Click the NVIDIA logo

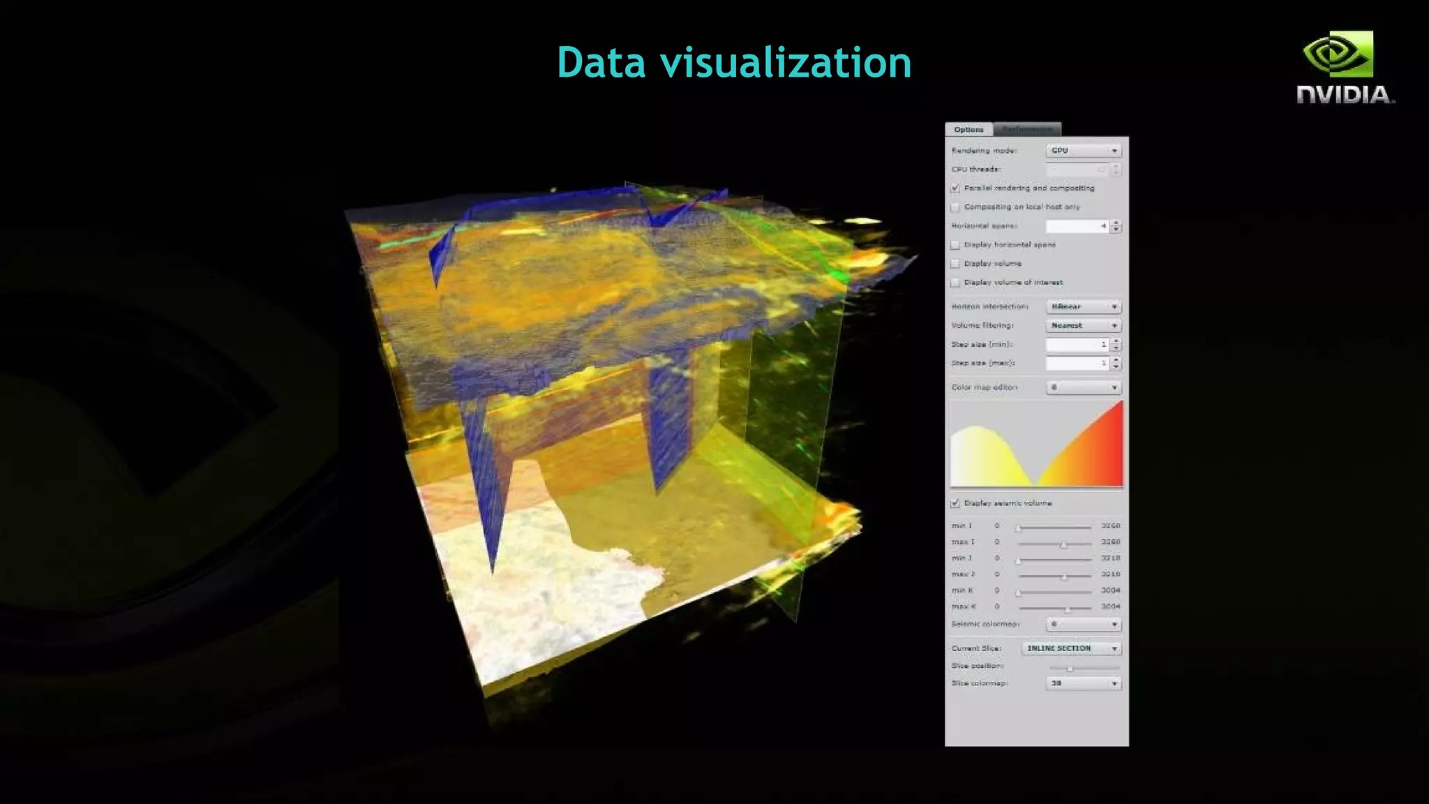pos(1345,68)
